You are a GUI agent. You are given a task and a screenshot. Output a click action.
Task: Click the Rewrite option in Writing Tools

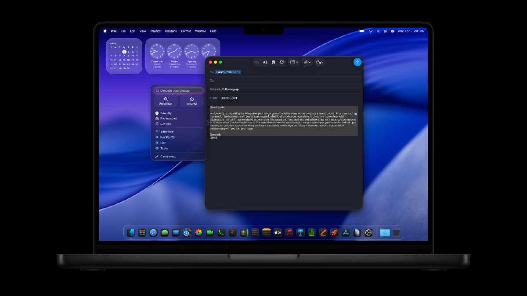coord(191,101)
